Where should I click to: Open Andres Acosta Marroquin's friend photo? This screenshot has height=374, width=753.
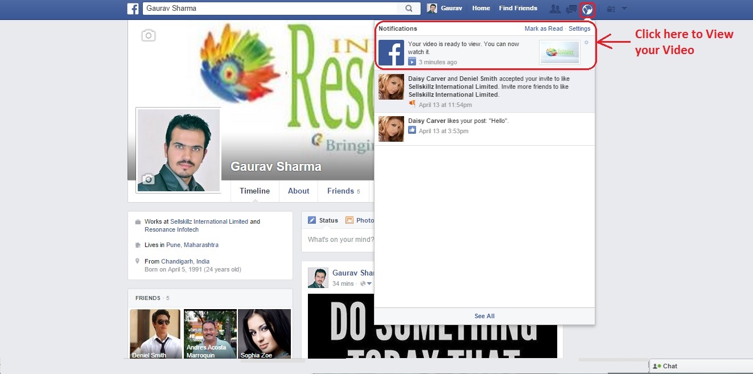point(210,334)
